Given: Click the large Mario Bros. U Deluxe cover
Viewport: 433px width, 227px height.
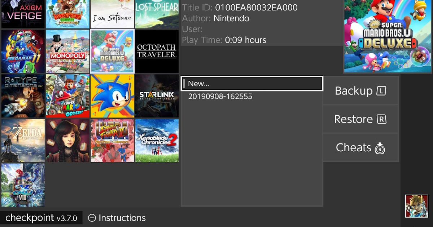Looking at the screenshot, I should [388, 36].
